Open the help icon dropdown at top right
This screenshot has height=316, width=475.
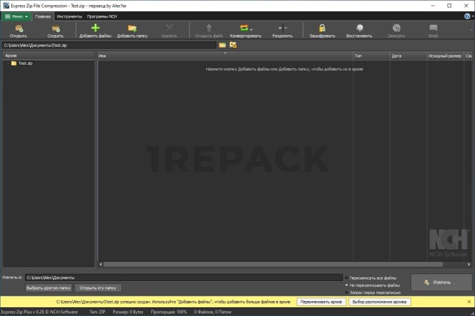click(x=467, y=16)
